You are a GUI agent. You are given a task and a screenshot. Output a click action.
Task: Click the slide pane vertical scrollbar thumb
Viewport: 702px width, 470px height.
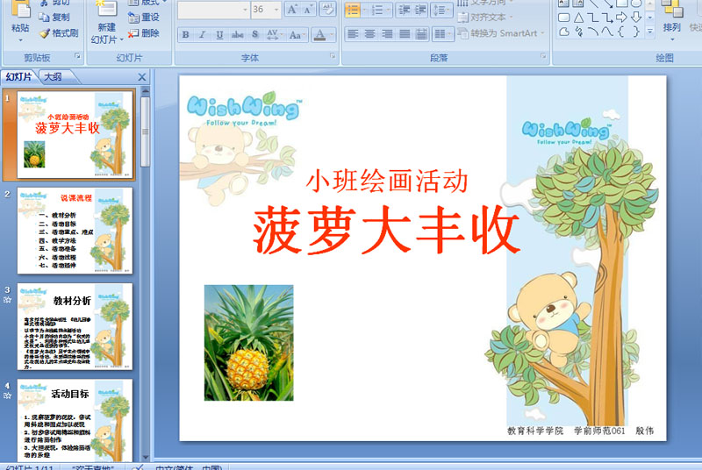coord(145,132)
